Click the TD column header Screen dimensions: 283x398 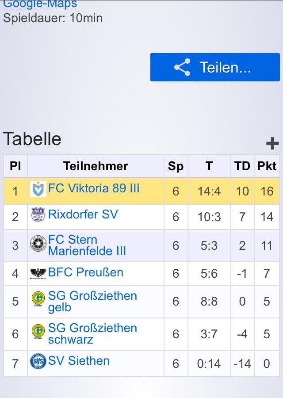242,166
